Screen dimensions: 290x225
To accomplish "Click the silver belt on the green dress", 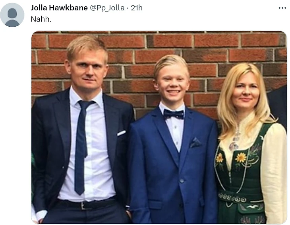I will coord(232,199).
